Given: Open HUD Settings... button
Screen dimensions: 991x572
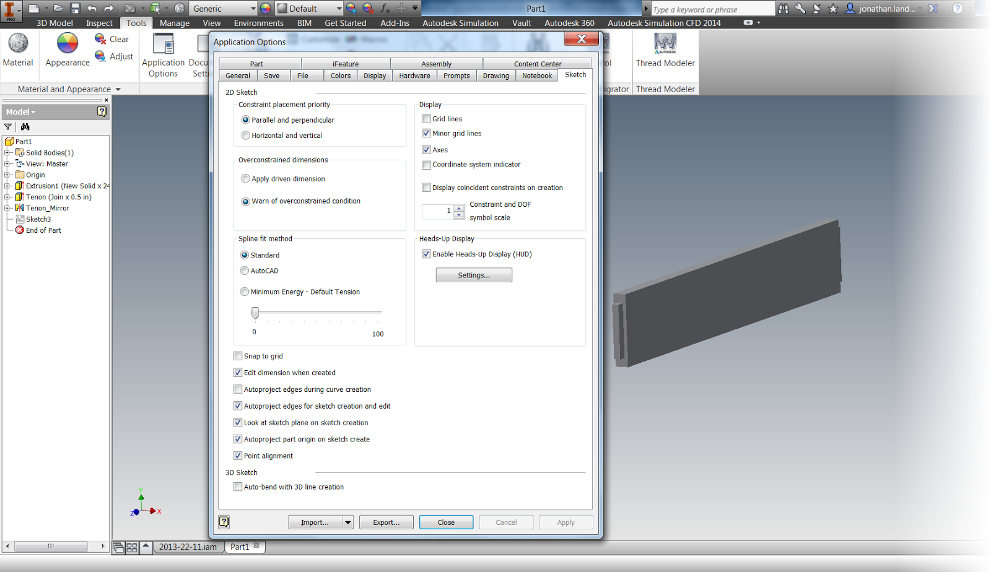Looking at the screenshot, I should point(474,275).
